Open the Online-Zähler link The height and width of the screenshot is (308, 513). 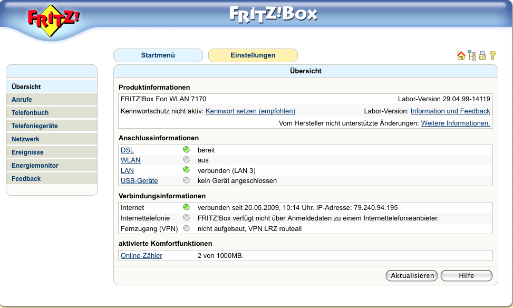tap(141, 256)
